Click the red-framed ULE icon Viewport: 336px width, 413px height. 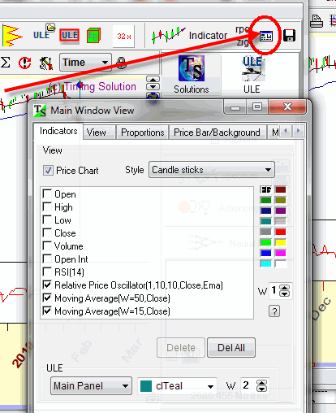(x=70, y=36)
